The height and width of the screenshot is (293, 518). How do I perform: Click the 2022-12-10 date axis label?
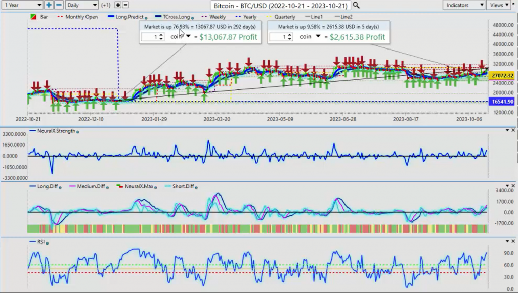click(91, 119)
